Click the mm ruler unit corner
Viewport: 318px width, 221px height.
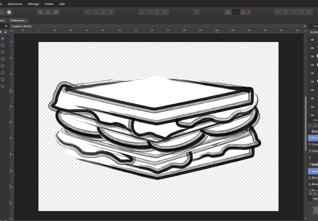[11, 31]
